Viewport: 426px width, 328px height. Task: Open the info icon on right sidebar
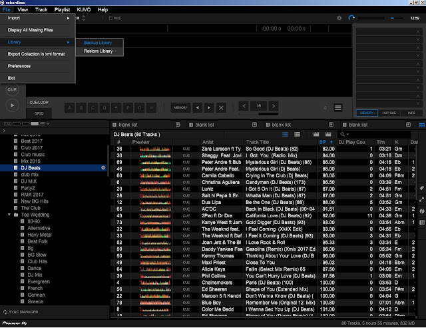pyautogui.click(x=421, y=211)
